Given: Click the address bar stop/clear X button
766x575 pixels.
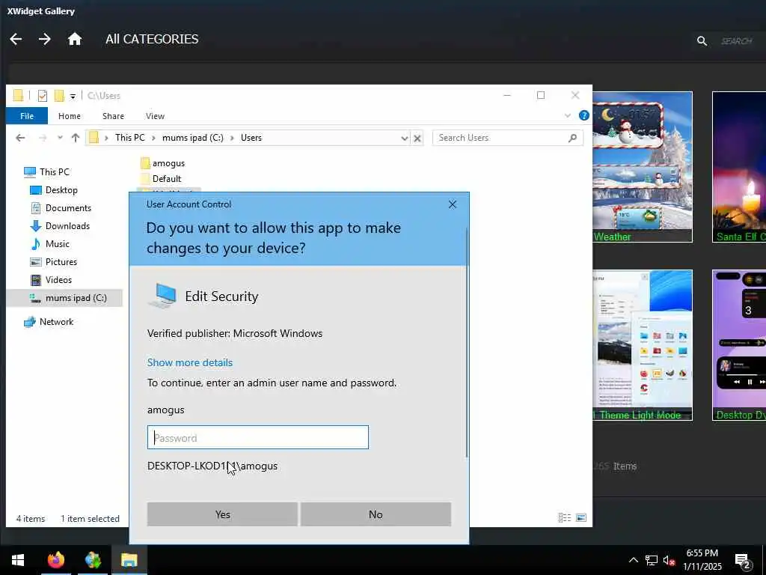Looking at the screenshot, I should pyautogui.click(x=417, y=139).
